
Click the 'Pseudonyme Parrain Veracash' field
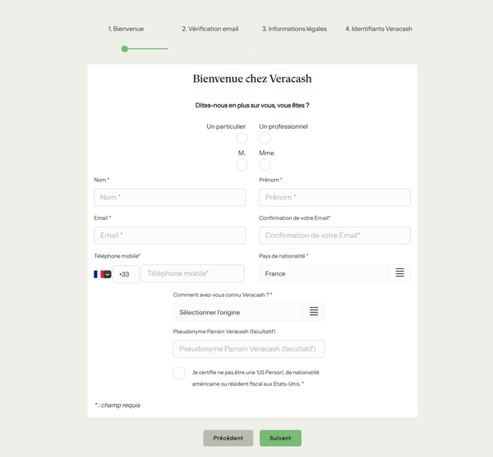[x=248, y=349]
